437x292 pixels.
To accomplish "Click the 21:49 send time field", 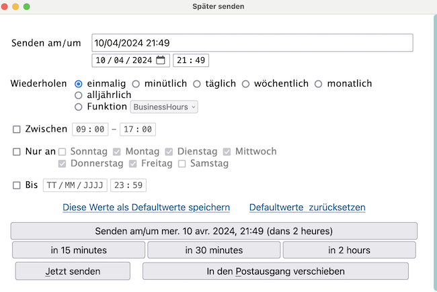I will [x=191, y=60].
